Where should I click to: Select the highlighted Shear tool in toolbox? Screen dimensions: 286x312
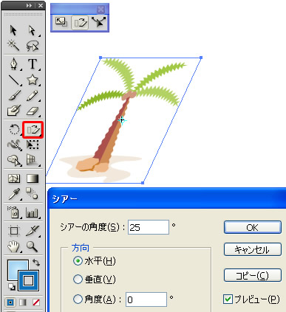[33, 130]
